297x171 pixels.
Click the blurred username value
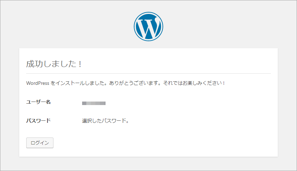pyautogui.click(x=94, y=103)
